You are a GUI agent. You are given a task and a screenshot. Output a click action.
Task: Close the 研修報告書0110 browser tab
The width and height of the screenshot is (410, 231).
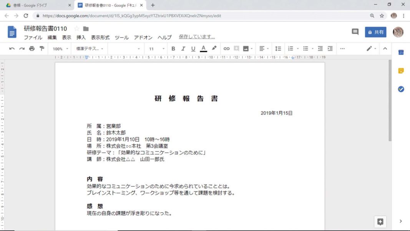(141, 5)
